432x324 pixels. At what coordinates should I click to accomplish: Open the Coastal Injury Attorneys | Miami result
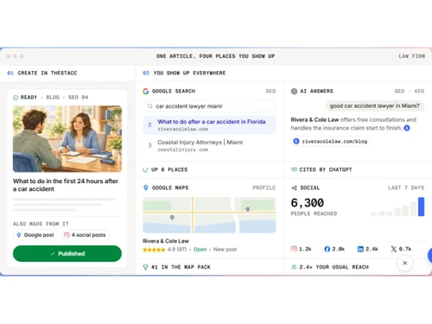[209, 145]
